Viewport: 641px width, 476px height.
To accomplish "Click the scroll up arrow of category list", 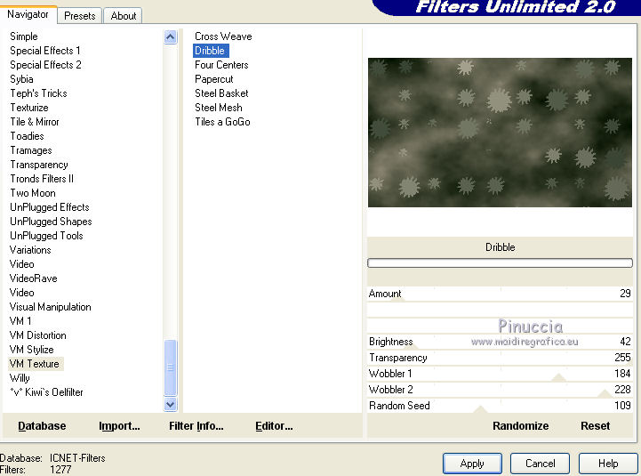I will coord(171,37).
